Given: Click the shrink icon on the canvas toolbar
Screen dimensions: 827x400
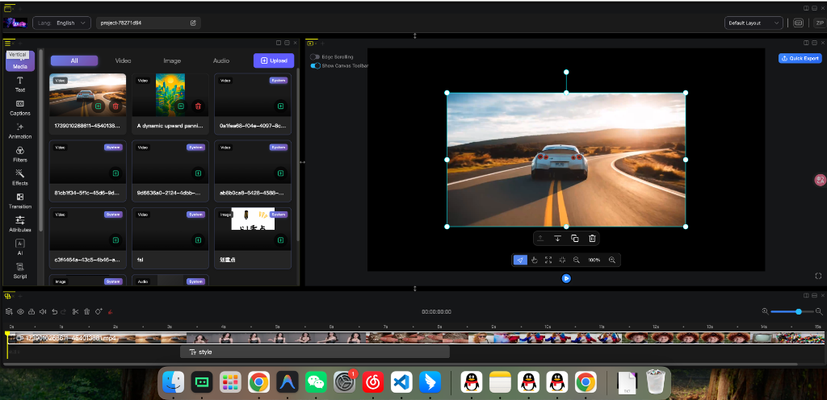Looking at the screenshot, I should (562, 260).
